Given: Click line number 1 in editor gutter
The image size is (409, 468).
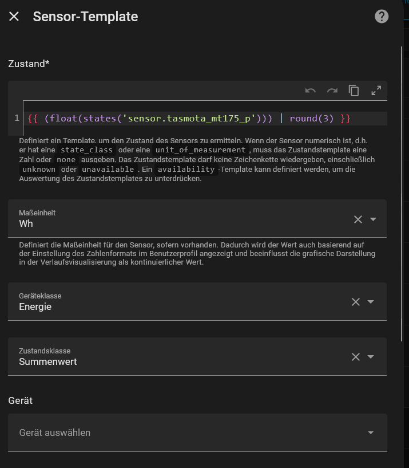Looking at the screenshot, I should pyautogui.click(x=17, y=119).
